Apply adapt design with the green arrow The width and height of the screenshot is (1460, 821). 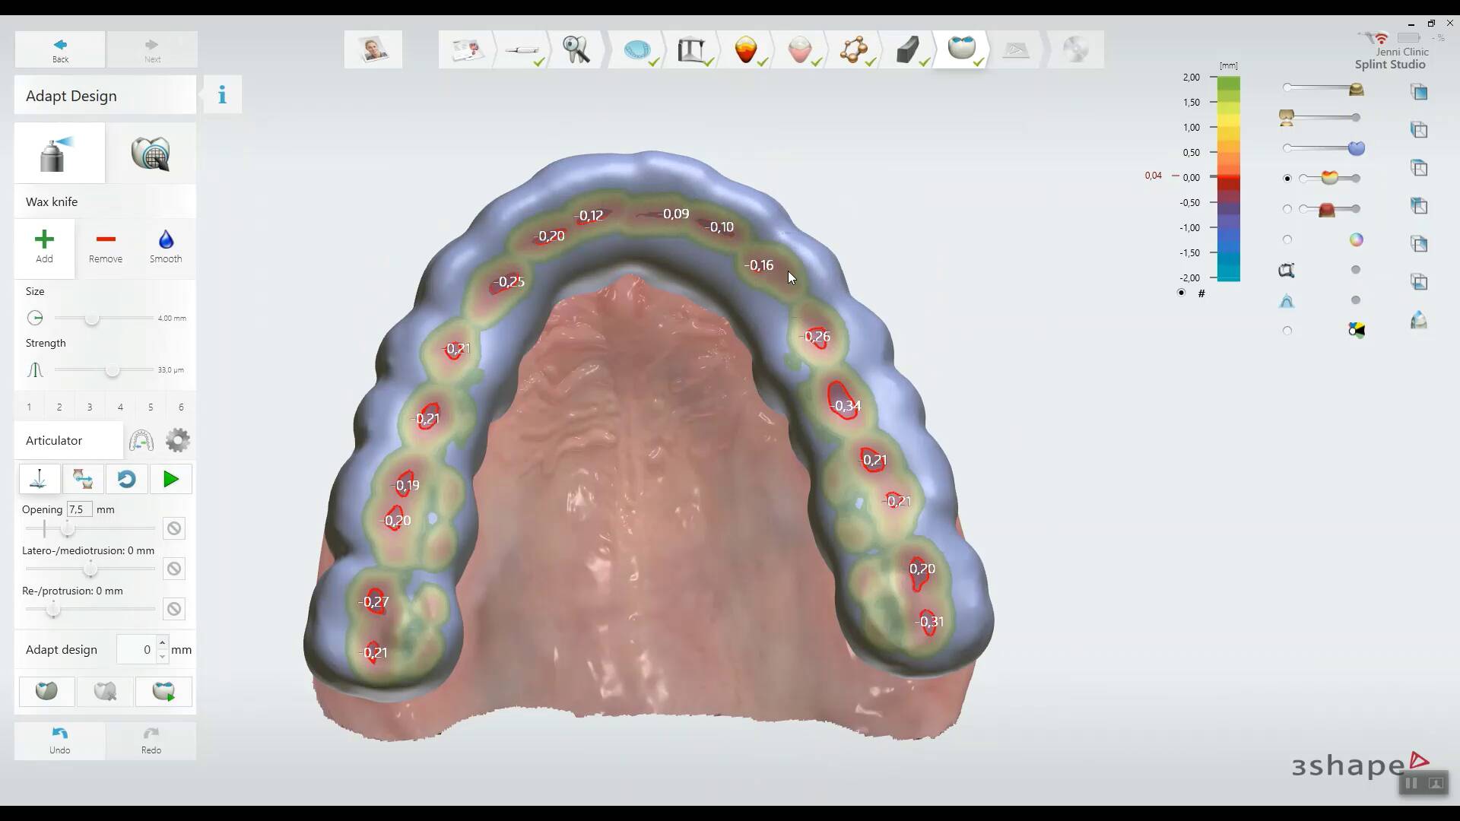click(x=163, y=692)
